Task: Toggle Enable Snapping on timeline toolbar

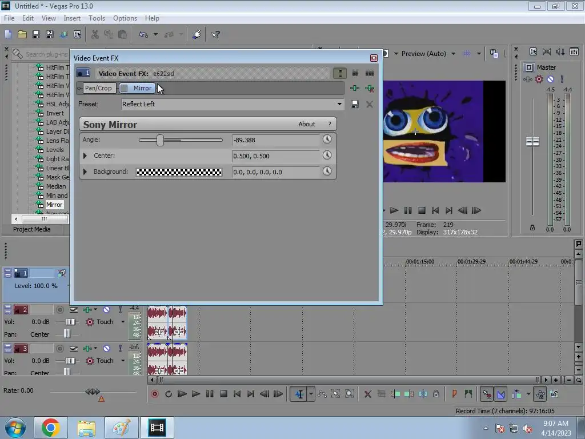Action: pyautogui.click(x=487, y=394)
